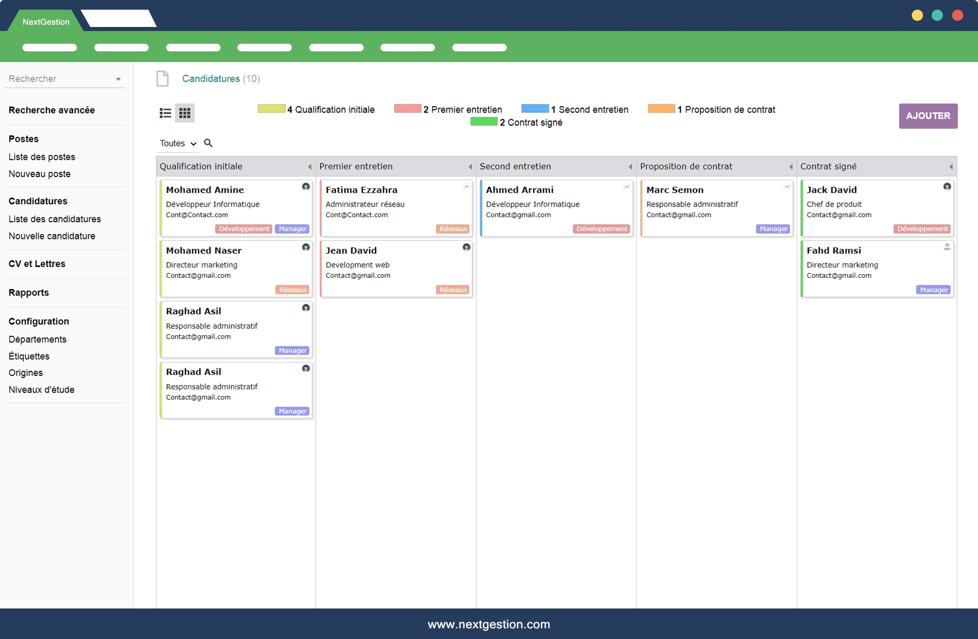Open Liste des candidatures in sidebar
Image resolution: width=978 pixels, height=639 pixels.
coord(55,219)
